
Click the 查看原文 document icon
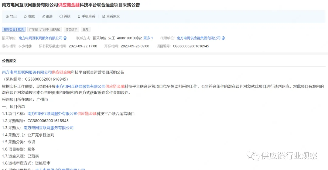[x=104, y=16]
